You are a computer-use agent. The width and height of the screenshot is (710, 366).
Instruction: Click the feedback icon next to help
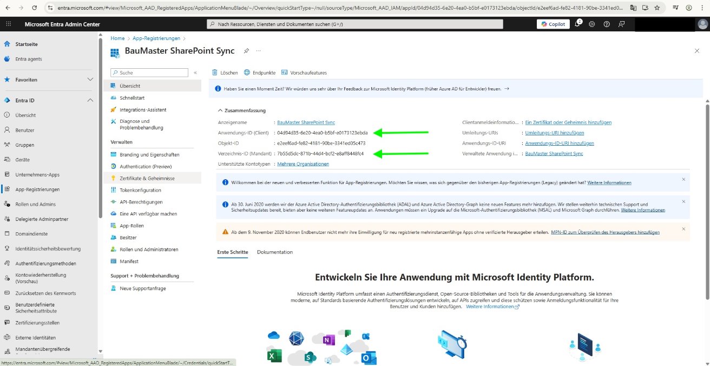(x=622, y=24)
